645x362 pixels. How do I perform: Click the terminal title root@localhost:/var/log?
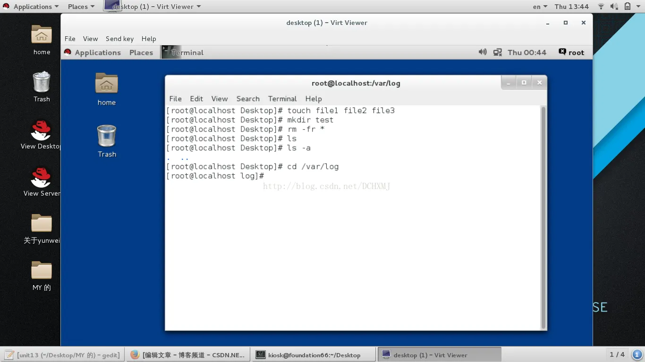pyautogui.click(x=356, y=83)
